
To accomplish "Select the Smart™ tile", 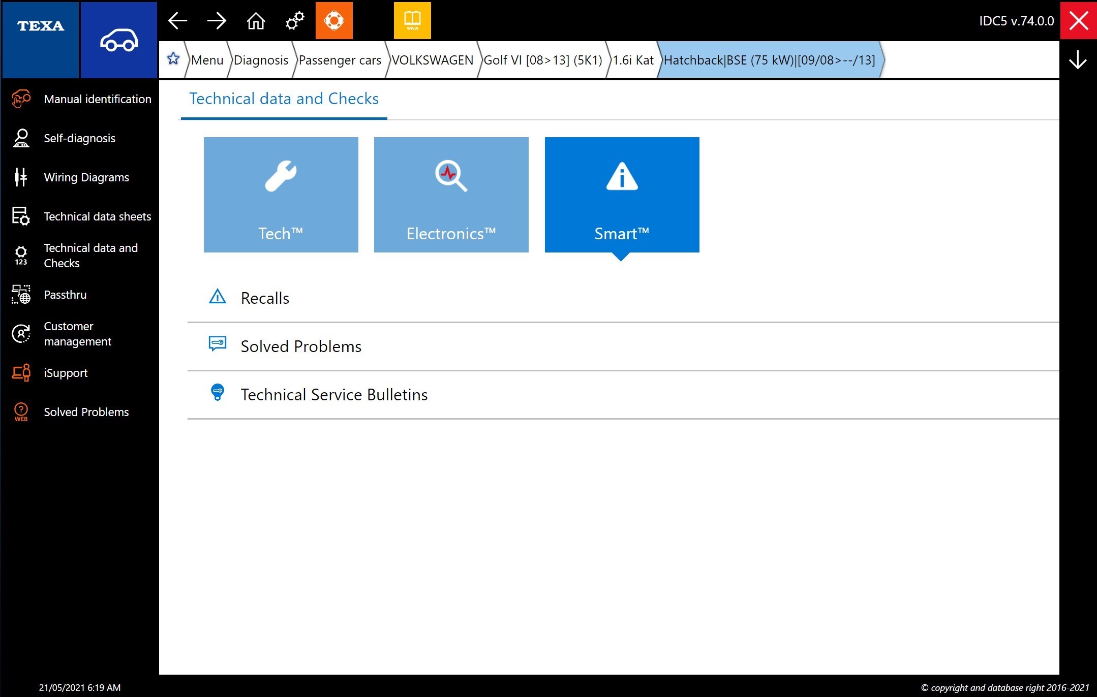I will (x=622, y=195).
